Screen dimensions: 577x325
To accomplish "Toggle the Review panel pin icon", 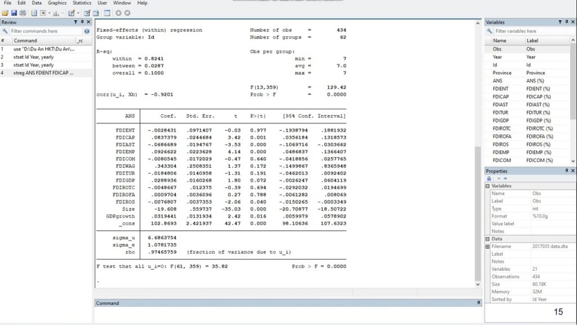I will click(x=83, y=21).
